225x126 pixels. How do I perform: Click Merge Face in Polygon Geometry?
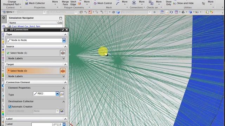pos(65,3)
